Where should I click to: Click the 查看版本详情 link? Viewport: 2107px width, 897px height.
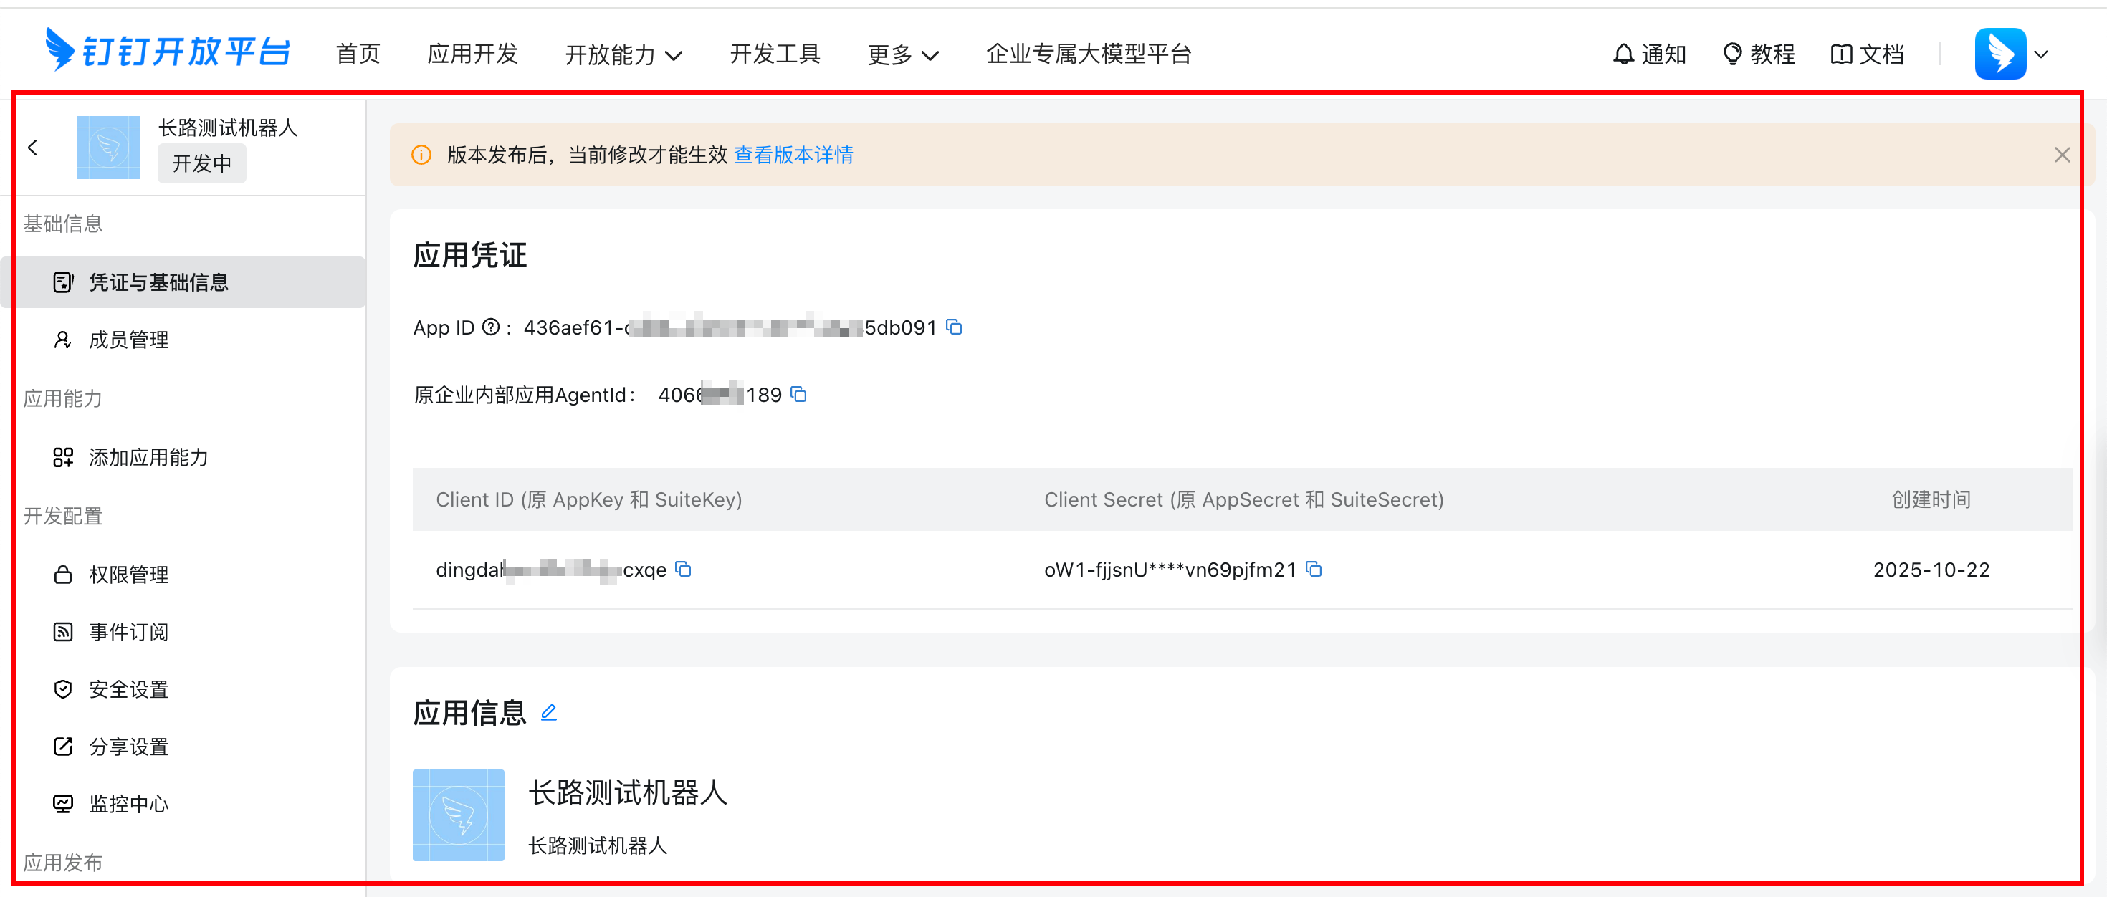[x=793, y=155]
